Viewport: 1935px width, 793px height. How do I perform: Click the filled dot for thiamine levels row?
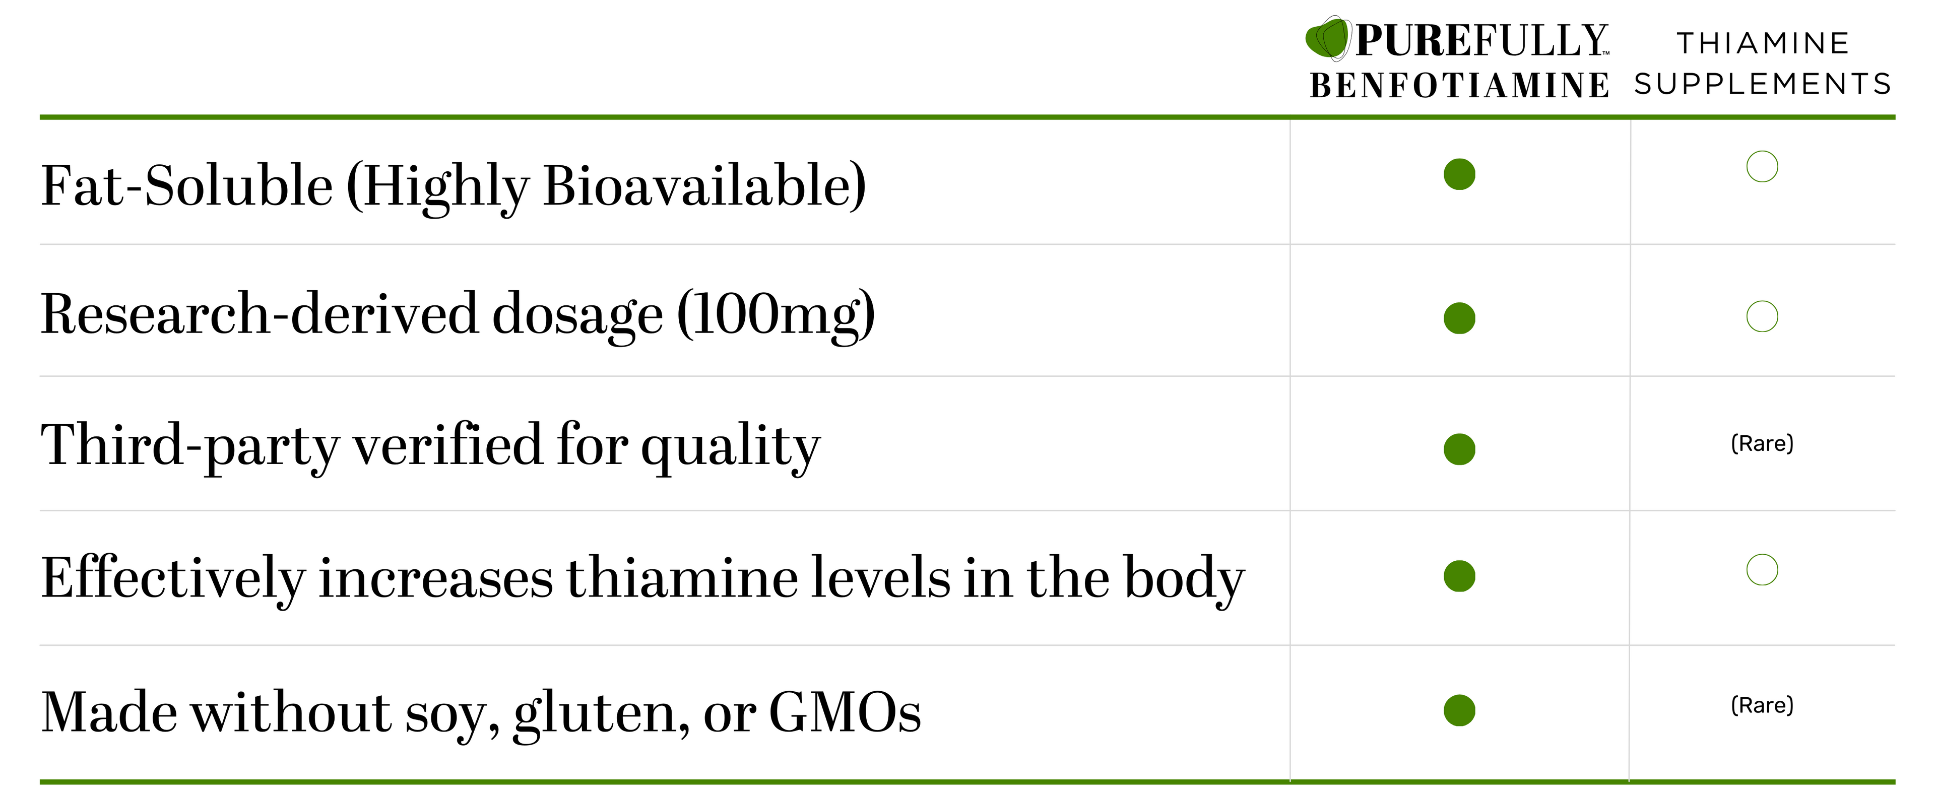1459,576
